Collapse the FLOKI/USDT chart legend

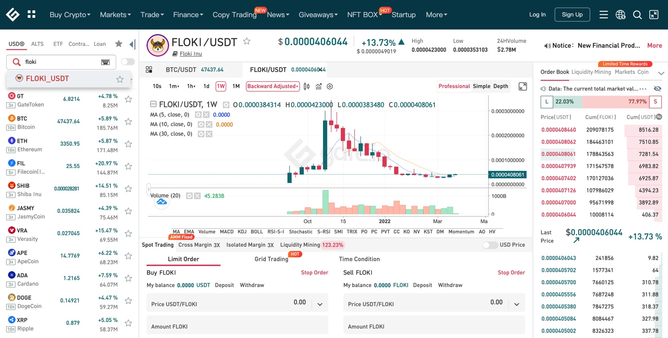pos(153,105)
